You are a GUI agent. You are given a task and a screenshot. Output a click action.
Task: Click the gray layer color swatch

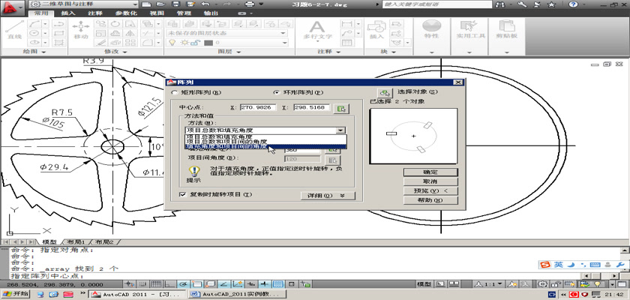208,43
